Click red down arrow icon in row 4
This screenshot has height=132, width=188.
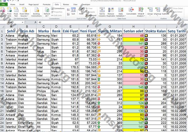click(x=99, y=43)
